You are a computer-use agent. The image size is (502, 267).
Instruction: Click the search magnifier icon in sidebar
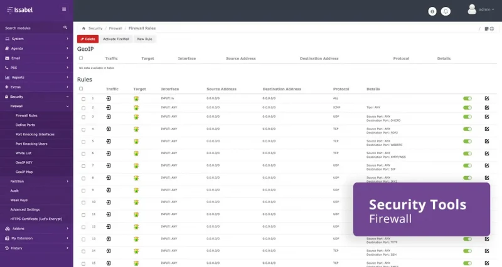(x=65, y=28)
